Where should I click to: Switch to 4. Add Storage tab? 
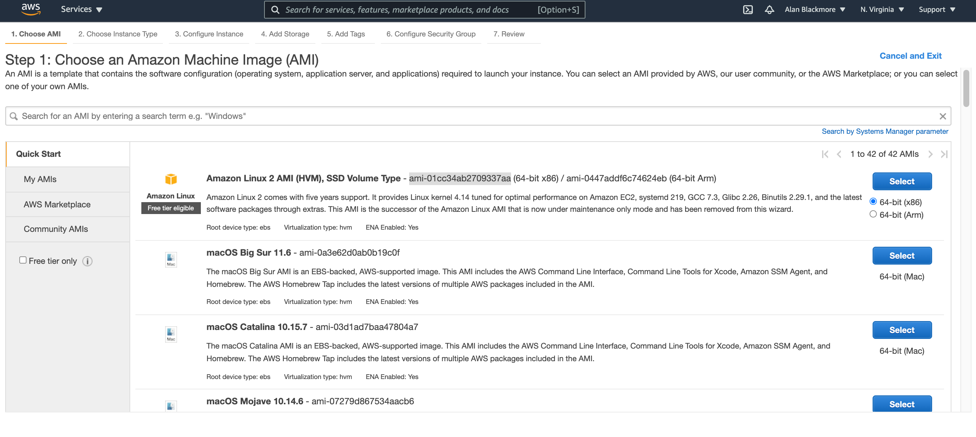(x=285, y=34)
